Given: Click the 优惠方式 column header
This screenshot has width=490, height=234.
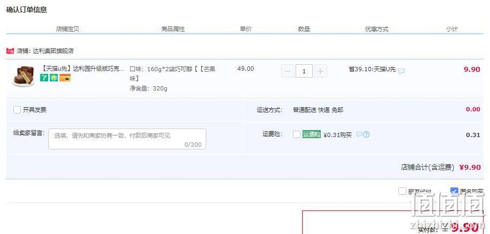Looking at the screenshot, I should coord(376,29).
